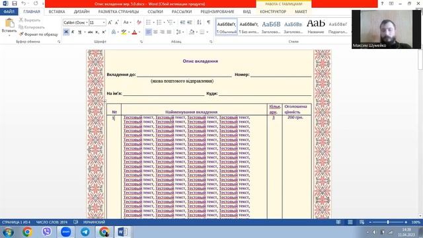Apply the Без интервала style

tap(249, 26)
